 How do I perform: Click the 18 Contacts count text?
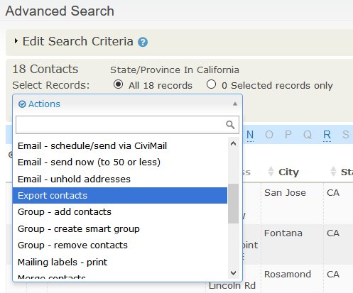45,69
